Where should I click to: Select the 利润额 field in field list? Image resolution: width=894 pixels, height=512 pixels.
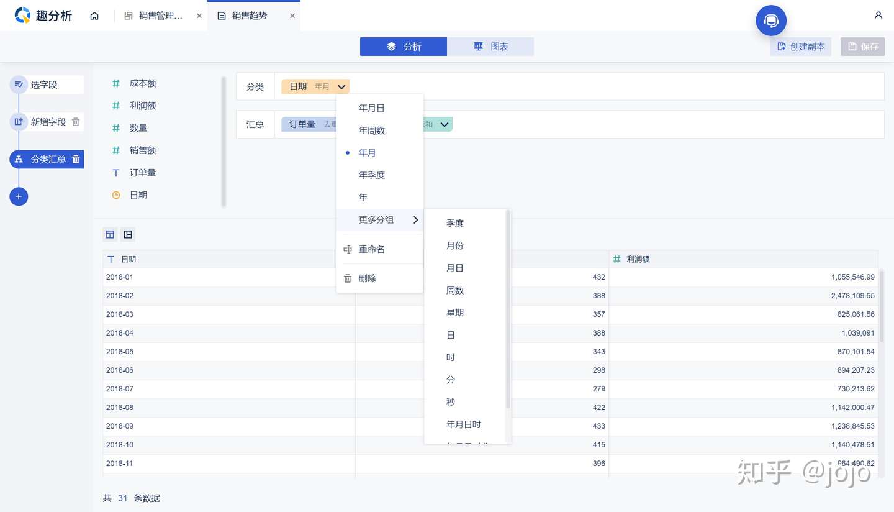click(143, 106)
